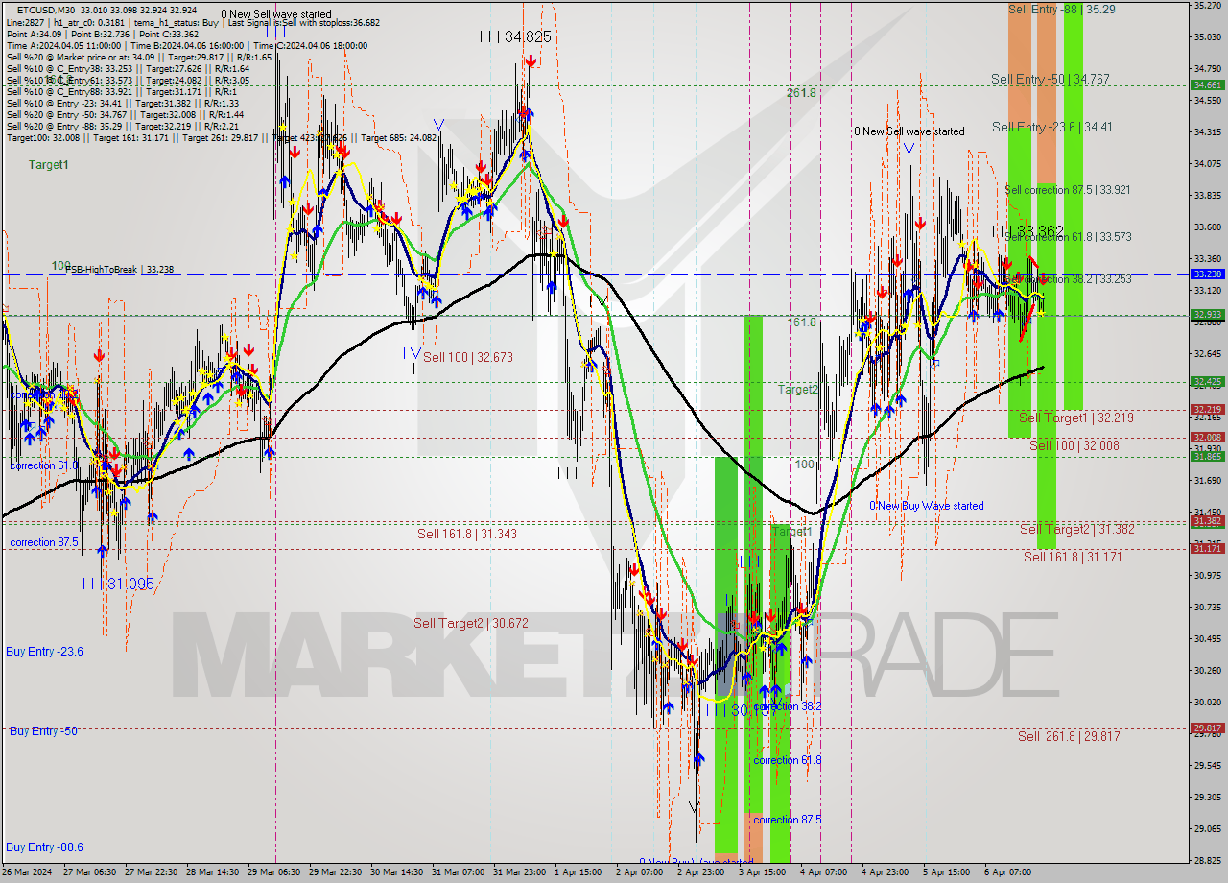
Task: Click the 'Sell Entry -23.6 | 34.41' label
Action: [1052, 127]
